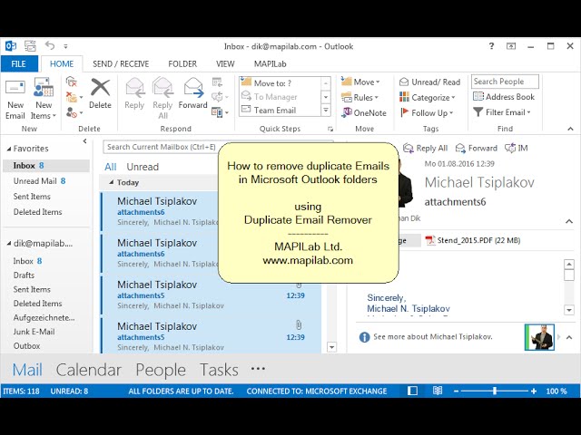
Task: Open More respond actions dropdown
Action: [220, 111]
